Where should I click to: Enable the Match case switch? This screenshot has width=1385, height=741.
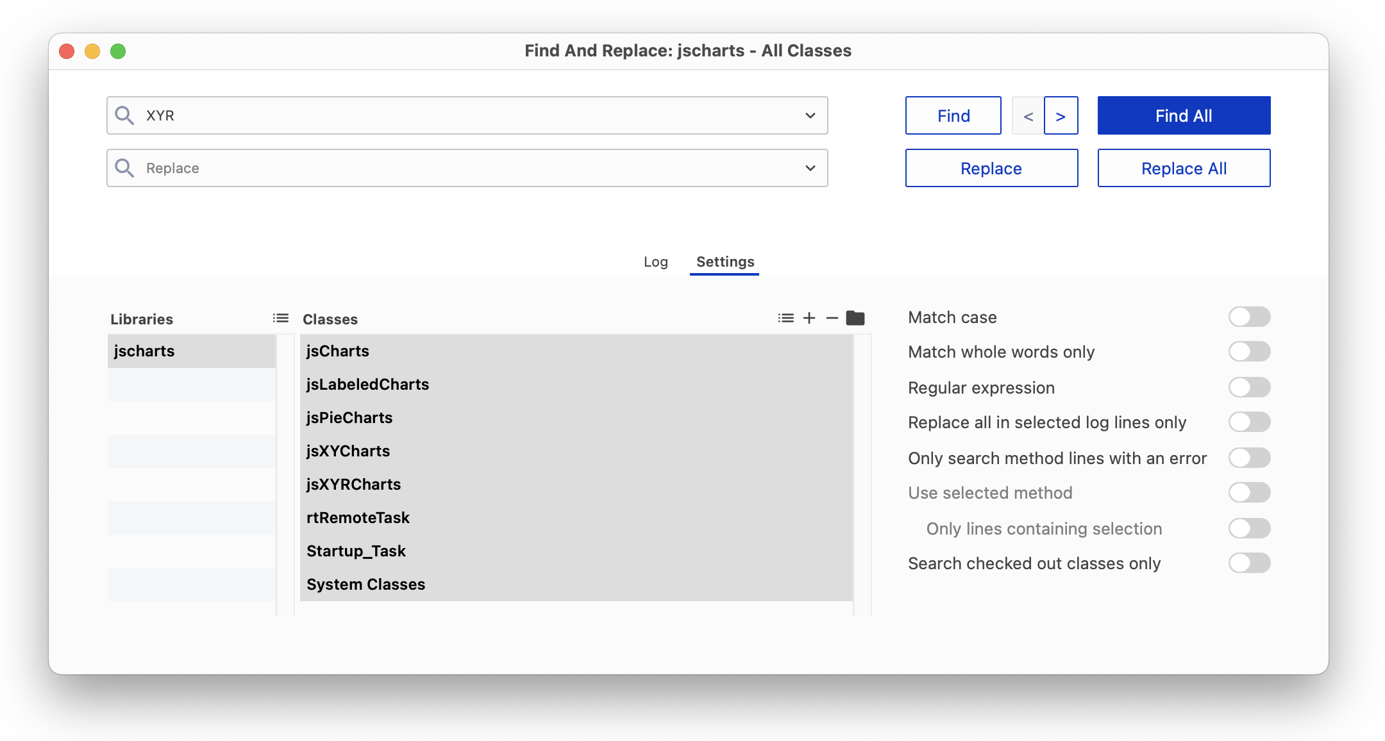click(x=1249, y=317)
